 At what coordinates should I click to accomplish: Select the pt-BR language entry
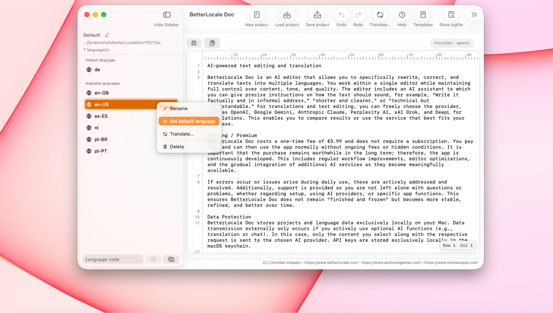coord(101,139)
